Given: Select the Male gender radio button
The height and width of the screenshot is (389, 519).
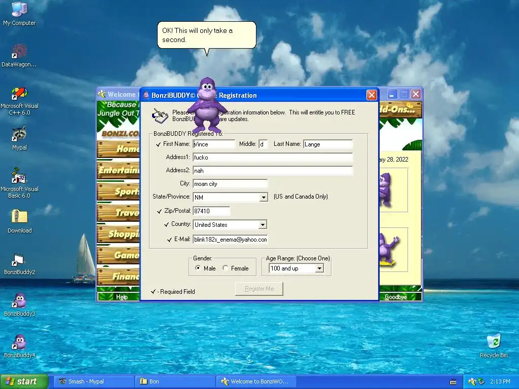Looking at the screenshot, I should click(198, 268).
